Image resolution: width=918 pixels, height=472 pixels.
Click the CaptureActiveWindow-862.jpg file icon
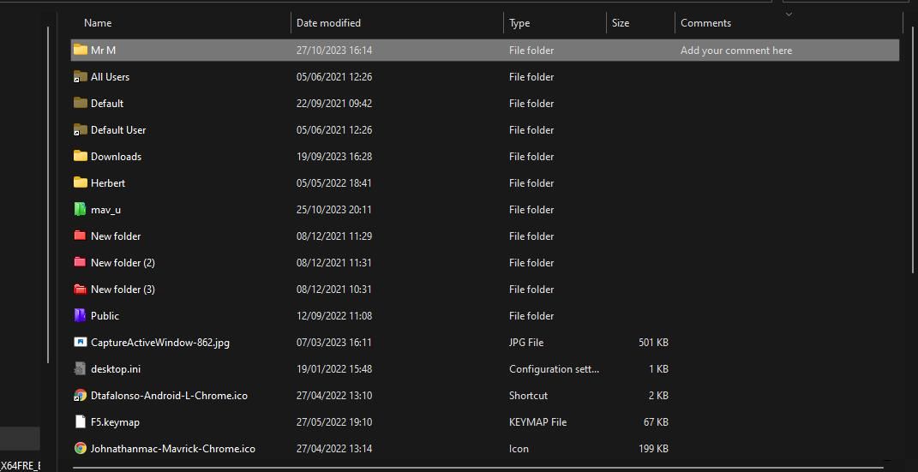tap(80, 342)
